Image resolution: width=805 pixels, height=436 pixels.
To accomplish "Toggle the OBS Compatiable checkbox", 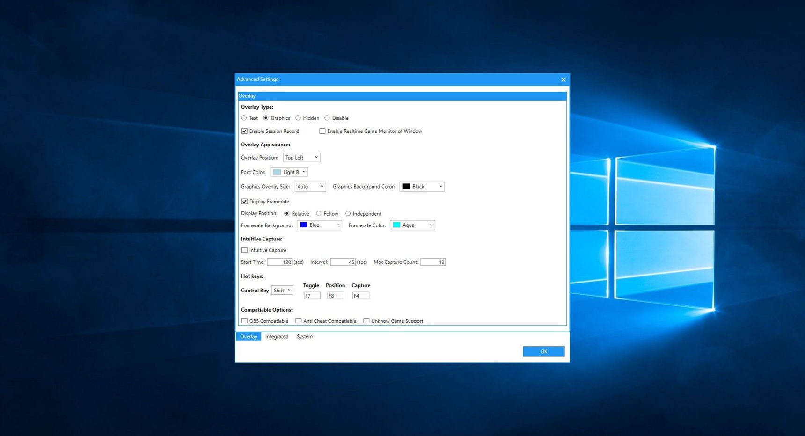I will 244,321.
